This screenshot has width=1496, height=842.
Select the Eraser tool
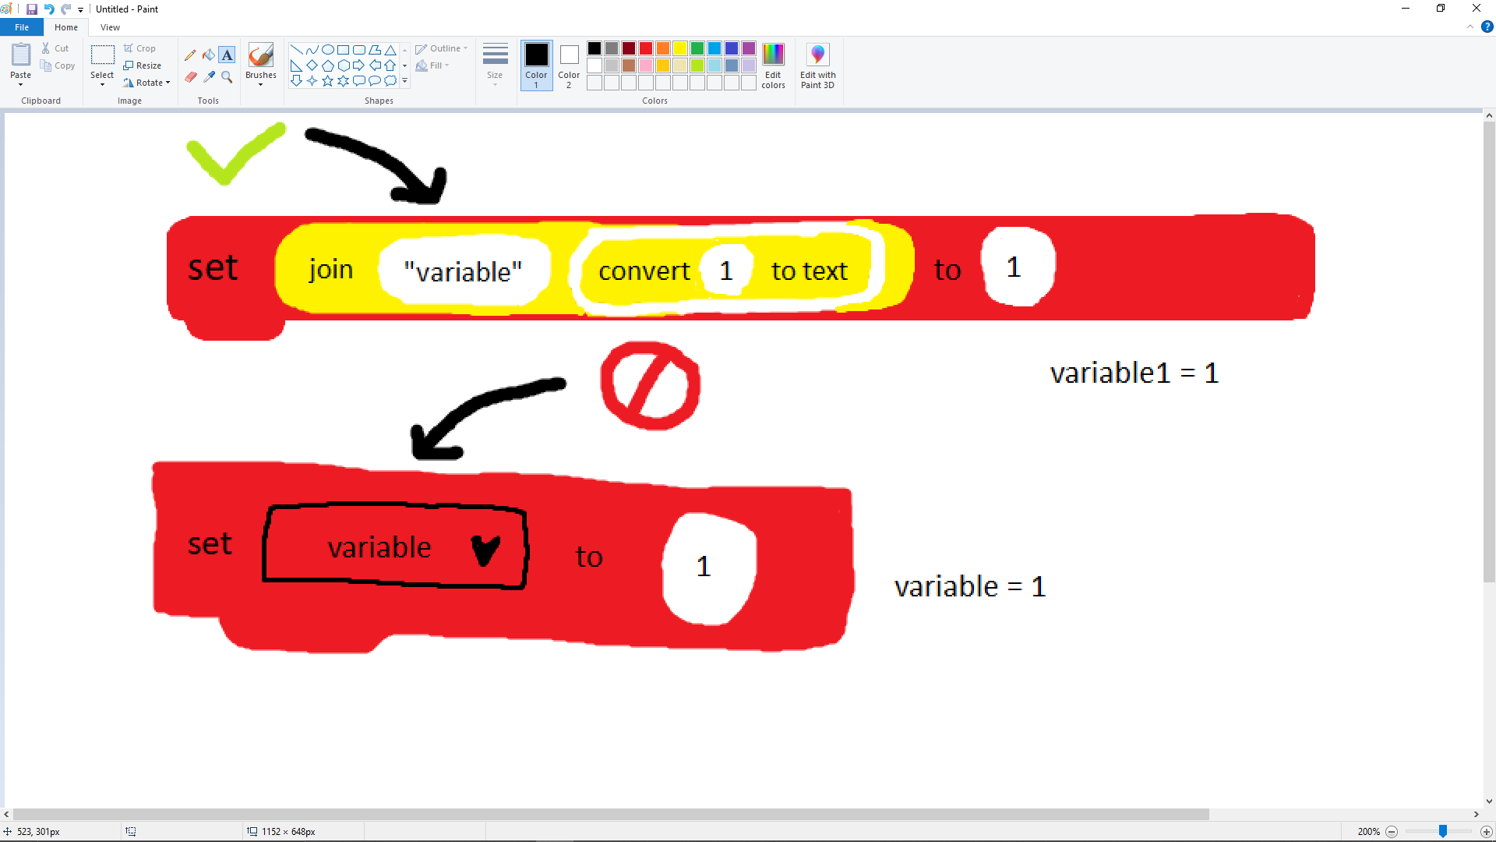coord(190,76)
